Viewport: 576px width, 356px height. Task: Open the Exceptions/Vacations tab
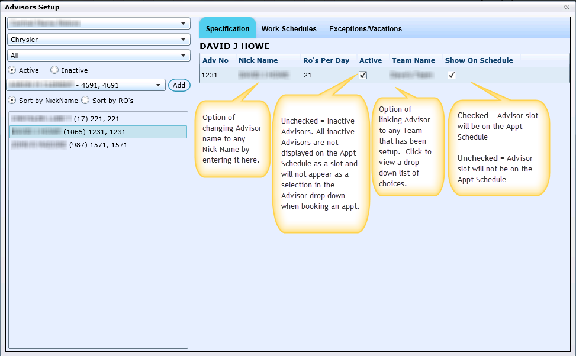coord(365,29)
